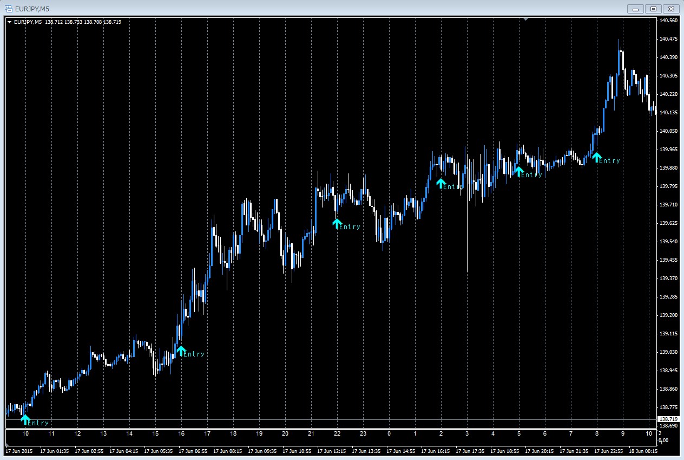Viewport: 684px width, 460px height.
Task: Expand the EURJPY,M5 chart header triangle
Action: pyautogui.click(x=10, y=22)
